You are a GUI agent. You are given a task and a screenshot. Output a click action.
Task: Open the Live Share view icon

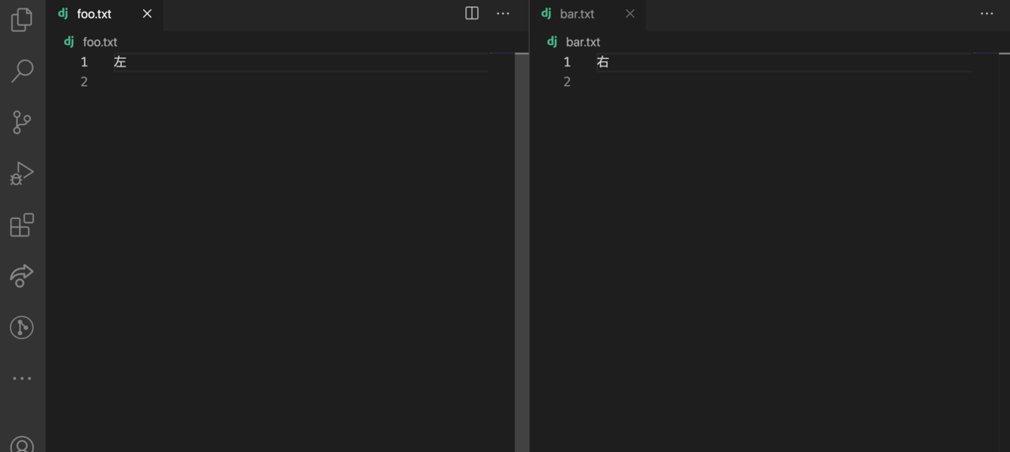click(22, 276)
